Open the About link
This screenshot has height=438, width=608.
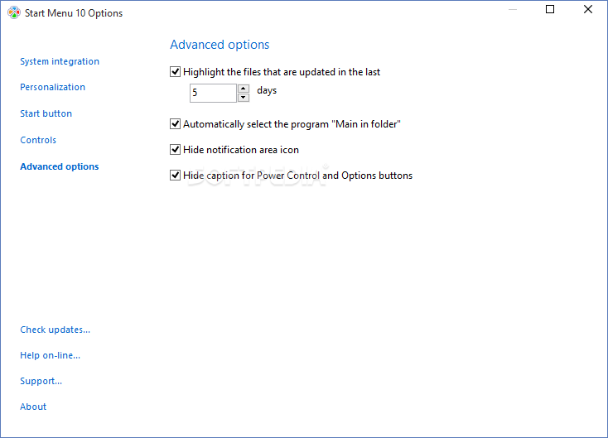pyautogui.click(x=33, y=407)
